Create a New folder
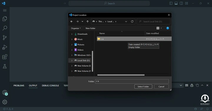This screenshot has height=111, width=212. [x=90, y=28]
